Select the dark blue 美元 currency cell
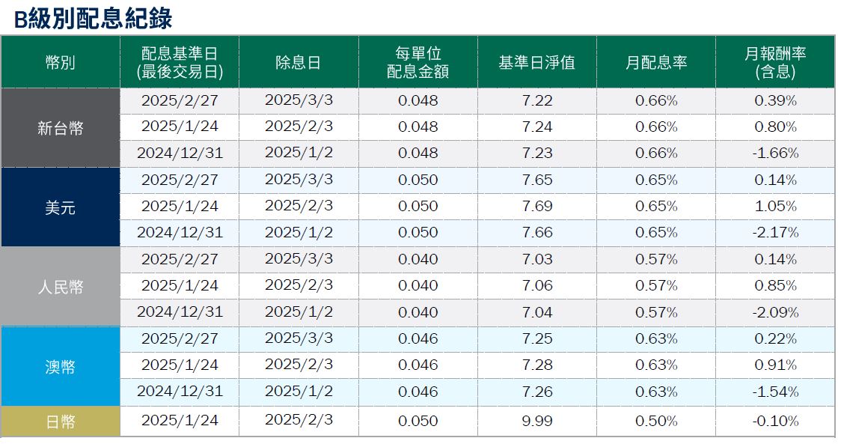 [x=60, y=207]
